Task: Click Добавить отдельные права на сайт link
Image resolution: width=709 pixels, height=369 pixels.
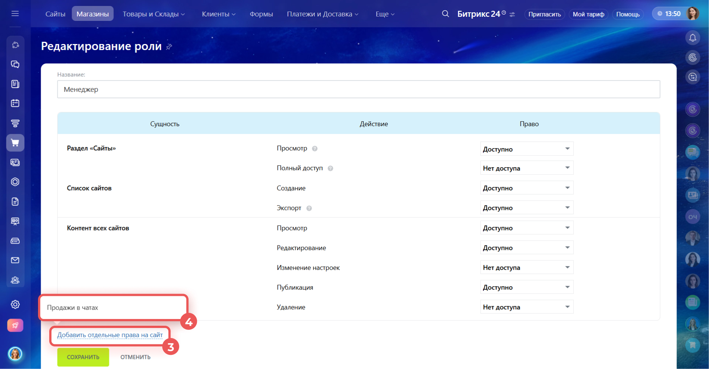Action: pos(110,335)
